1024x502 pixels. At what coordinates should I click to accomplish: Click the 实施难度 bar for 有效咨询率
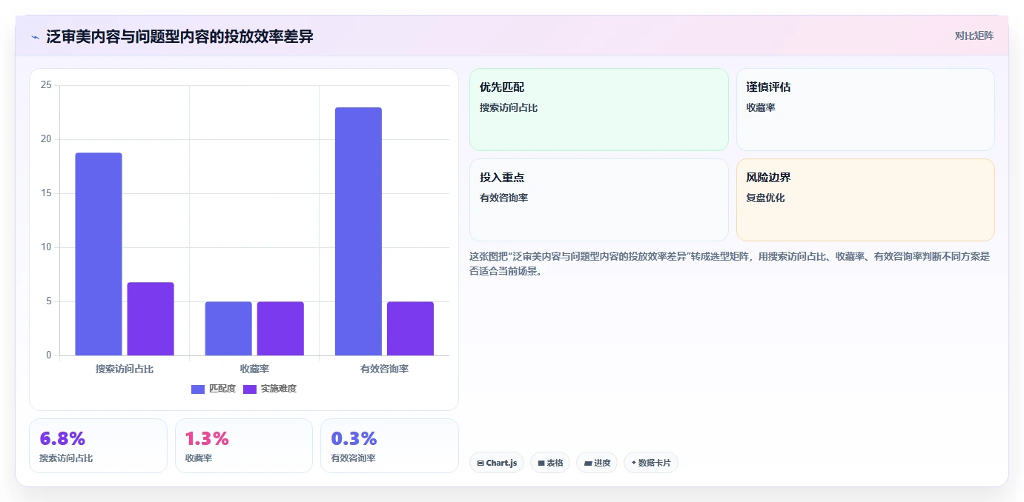(410, 328)
